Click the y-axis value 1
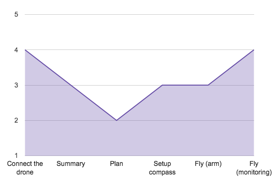This screenshot has height=184, width=277. tap(16, 155)
